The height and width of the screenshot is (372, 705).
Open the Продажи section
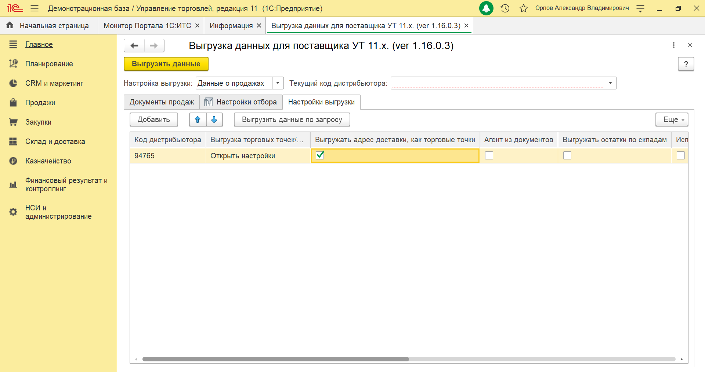tap(40, 103)
